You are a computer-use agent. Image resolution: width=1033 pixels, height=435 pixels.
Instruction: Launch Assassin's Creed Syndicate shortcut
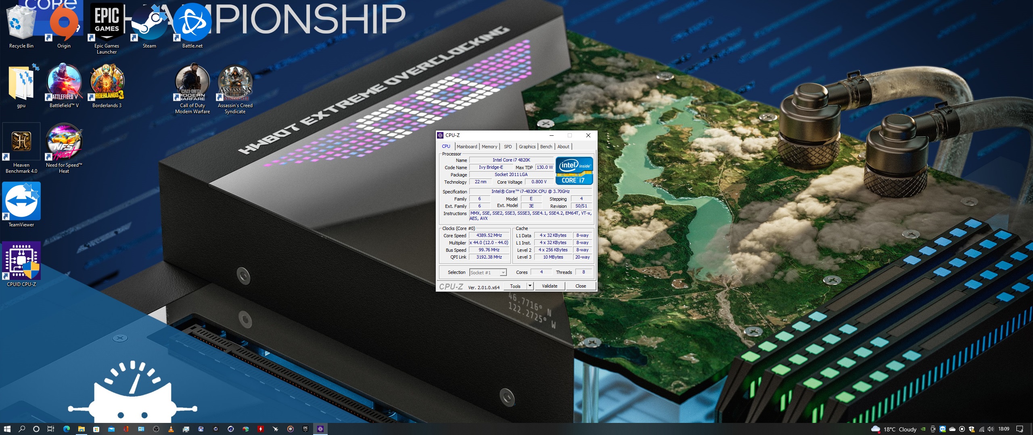[235, 89]
